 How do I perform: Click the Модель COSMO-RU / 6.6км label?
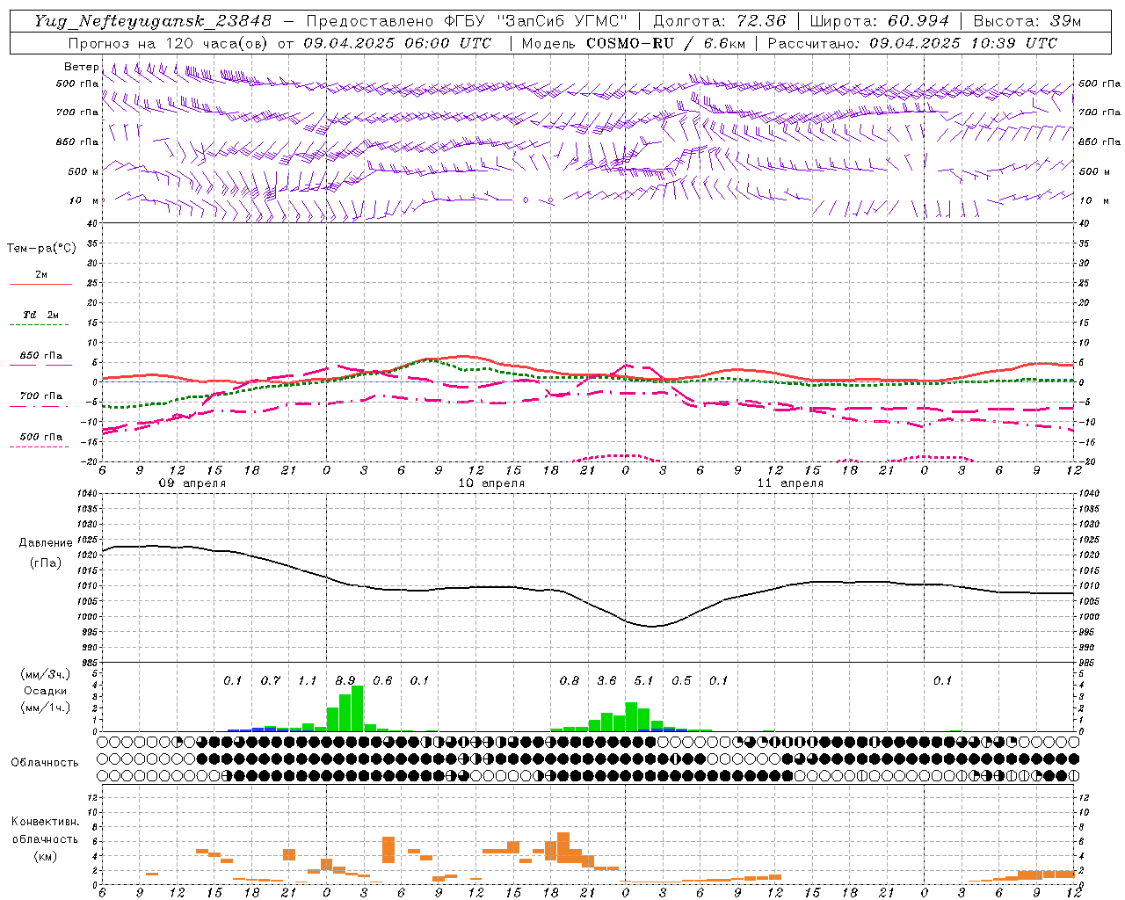[633, 43]
